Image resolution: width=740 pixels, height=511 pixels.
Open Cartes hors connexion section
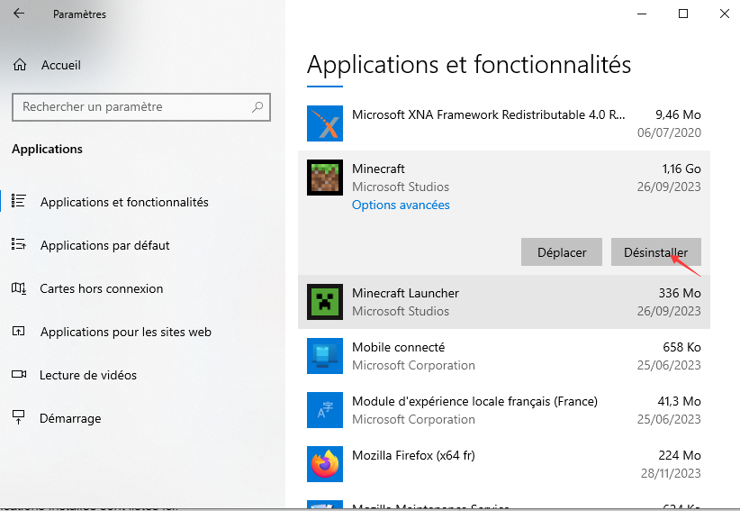[x=102, y=288]
